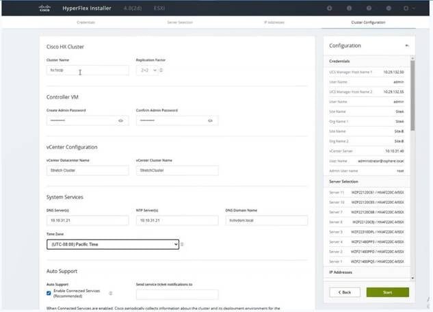Click the fourth circular icon in header toolbar
433x312 pixels.
[x=389, y=8]
